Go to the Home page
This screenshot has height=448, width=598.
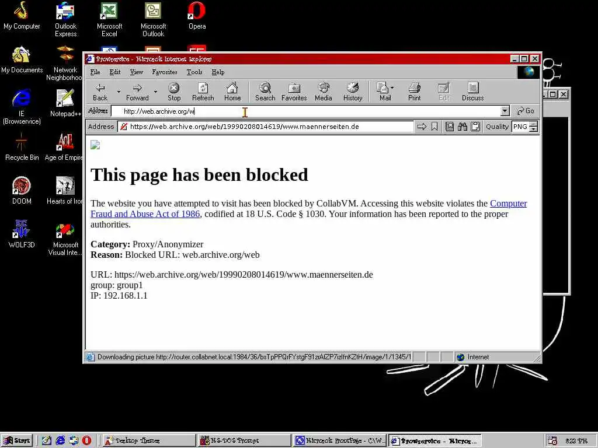pyautogui.click(x=232, y=92)
